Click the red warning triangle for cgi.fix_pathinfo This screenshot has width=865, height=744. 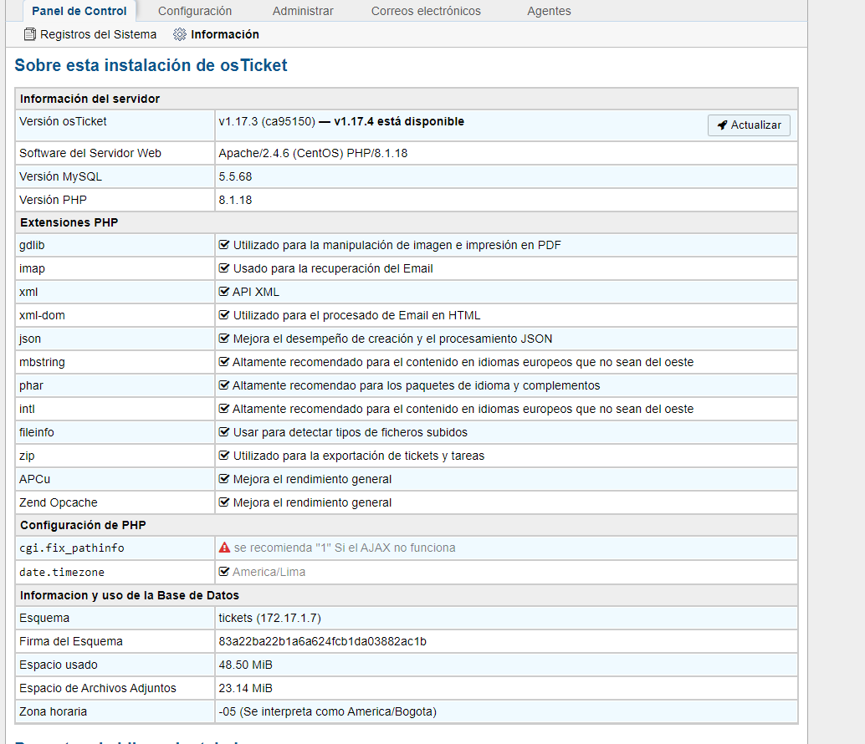[224, 548]
